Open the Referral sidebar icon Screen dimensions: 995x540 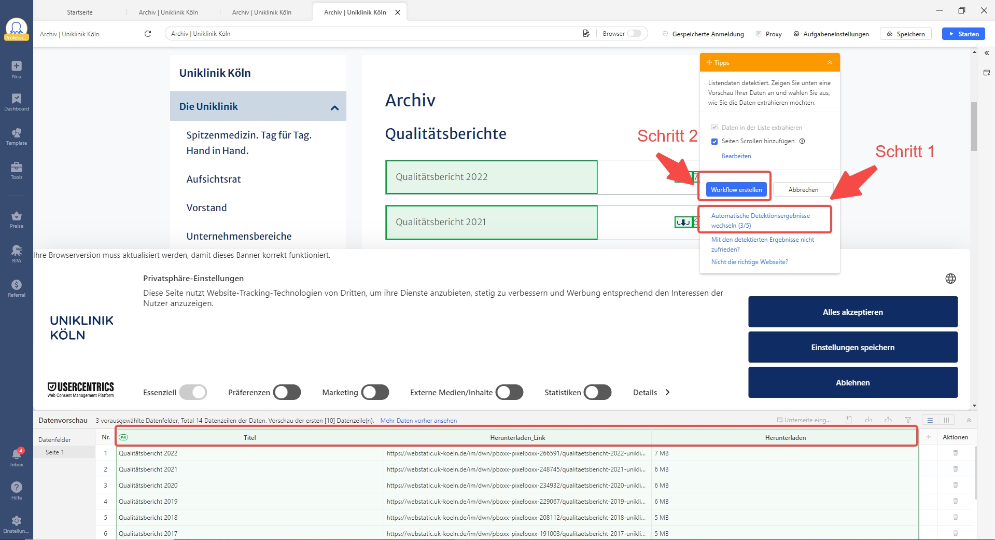click(x=17, y=288)
